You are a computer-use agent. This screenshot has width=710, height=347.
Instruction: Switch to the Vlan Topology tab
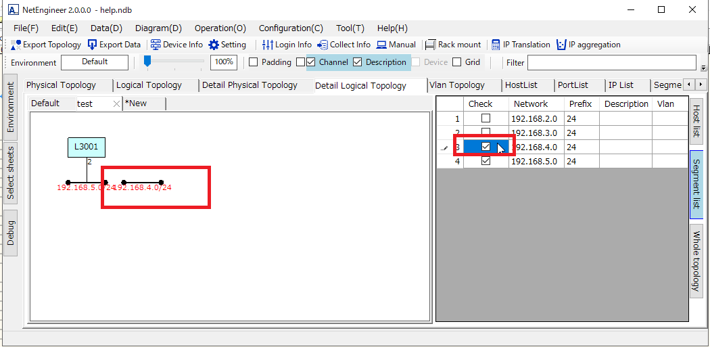click(x=457, y=85)
